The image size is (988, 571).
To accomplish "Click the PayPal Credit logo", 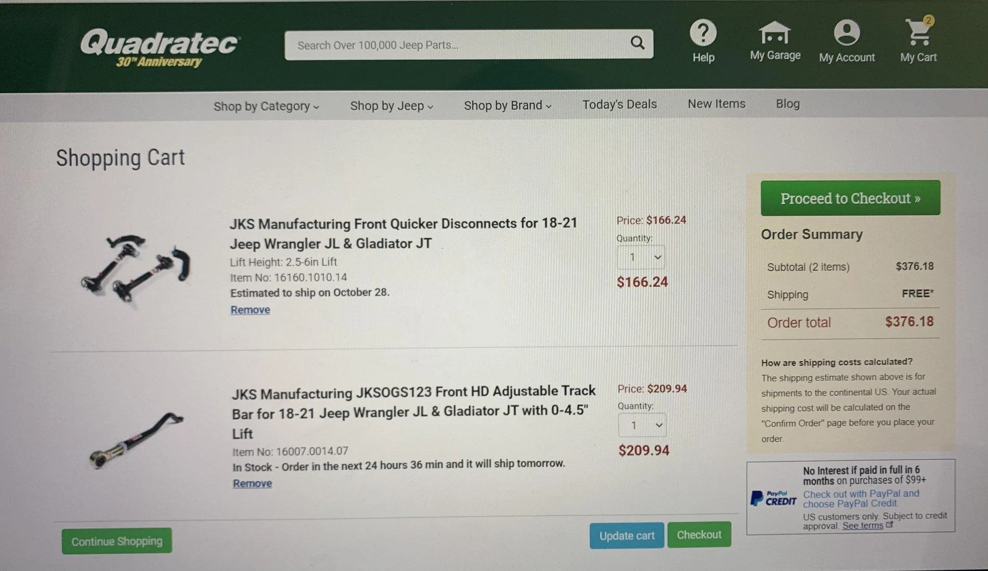I will pyautogui.click(x=773, y=498).
